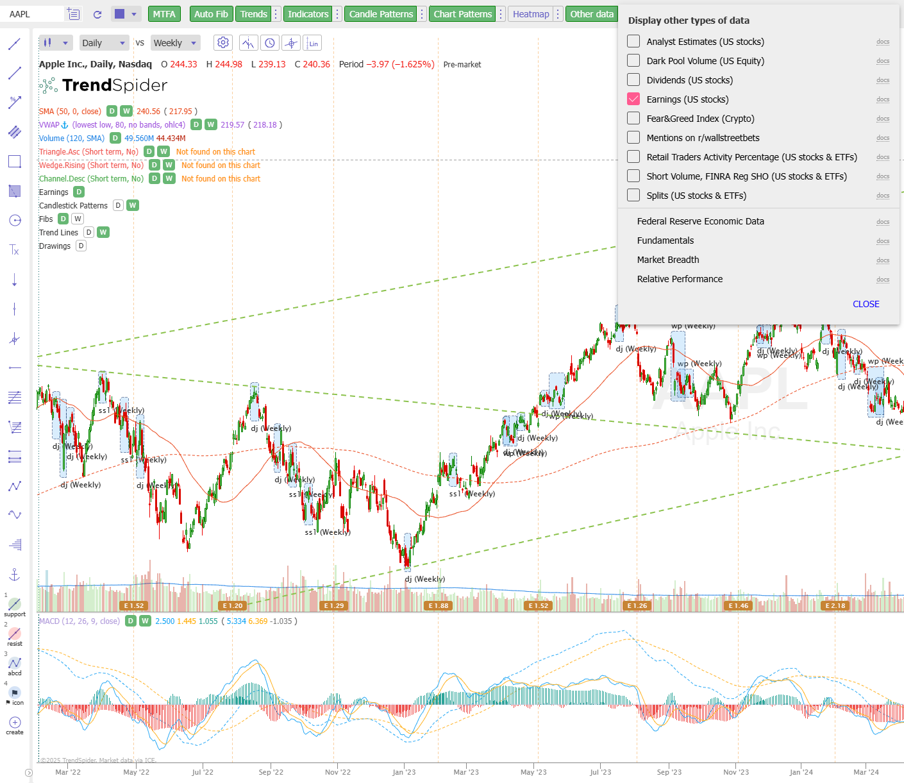Check Fear&Greed Index (Crypto)
Viewport: 904px width, 783px height.
click(x=633, y=118)
